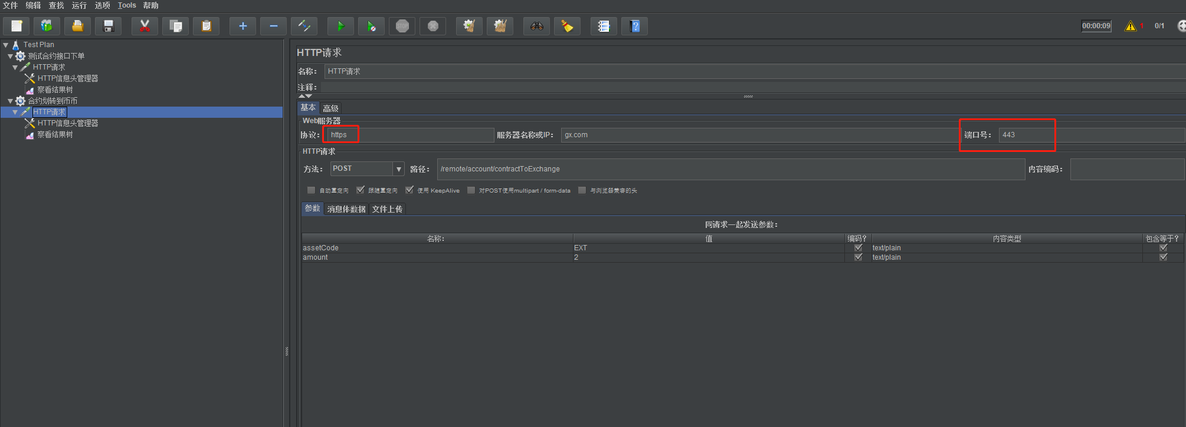Open the POST method dropdown

click(x=399, y=169)
